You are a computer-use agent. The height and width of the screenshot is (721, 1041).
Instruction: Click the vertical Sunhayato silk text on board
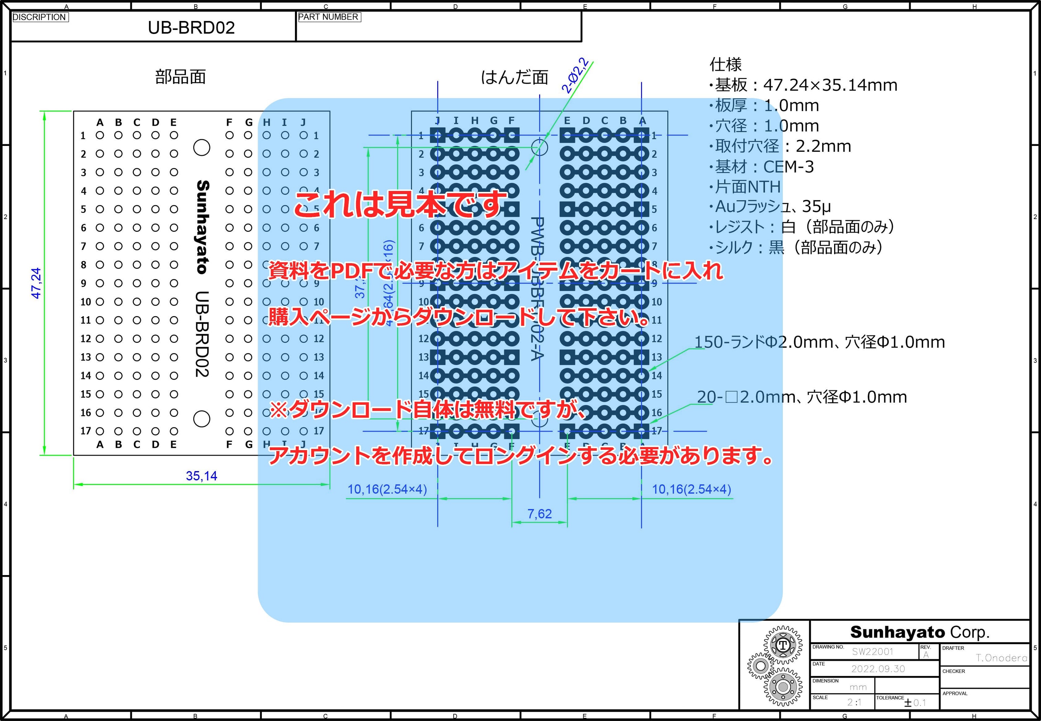point(203,227)
